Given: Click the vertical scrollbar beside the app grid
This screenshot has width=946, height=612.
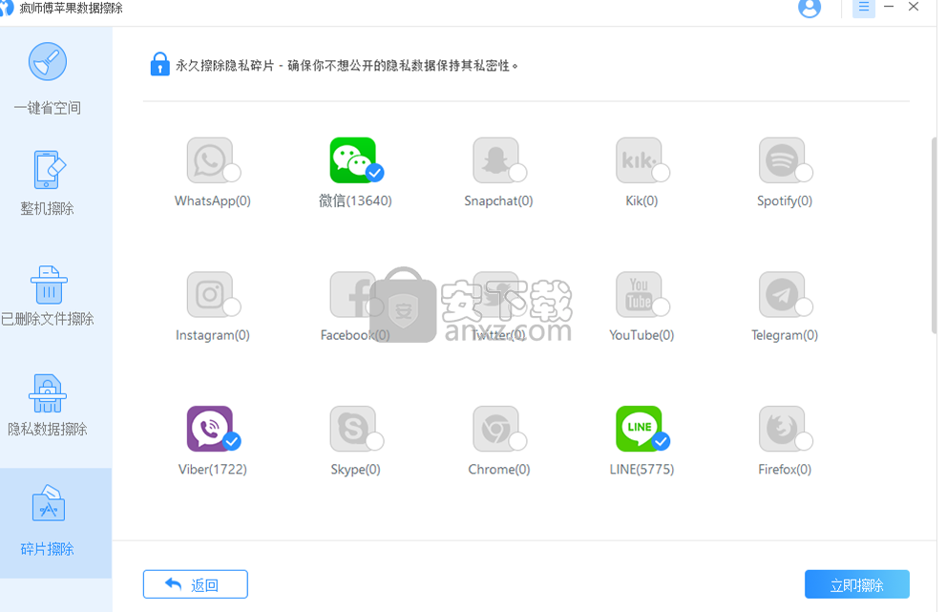Looking at the screenshot, I should (x=934, y=236).
